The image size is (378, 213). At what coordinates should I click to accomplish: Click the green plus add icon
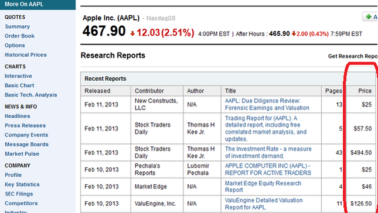(x=369, y=16)
